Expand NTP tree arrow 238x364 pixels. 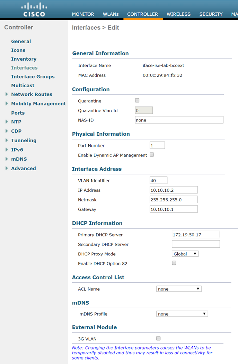pos(7,121)
